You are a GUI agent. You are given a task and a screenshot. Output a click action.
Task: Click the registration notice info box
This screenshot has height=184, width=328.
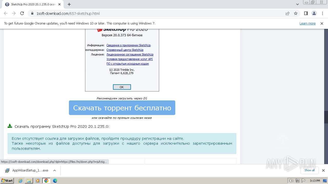[x=122, y=143]
